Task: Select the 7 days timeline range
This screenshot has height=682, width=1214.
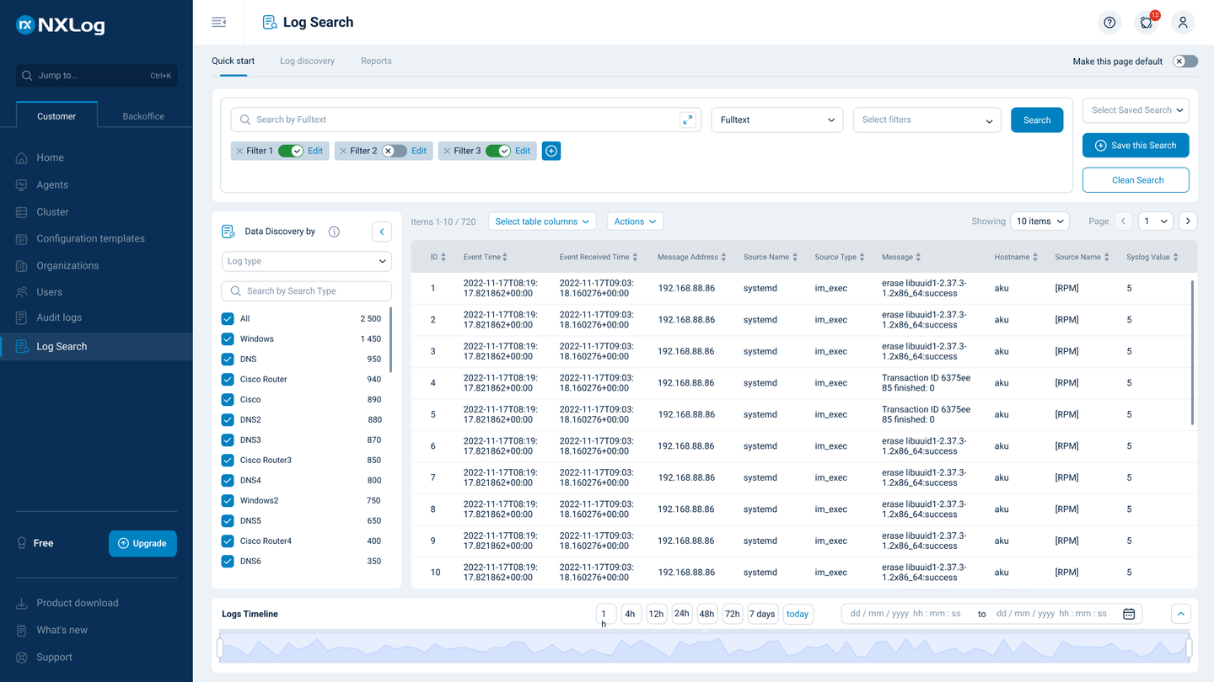Action: [762, 614]
